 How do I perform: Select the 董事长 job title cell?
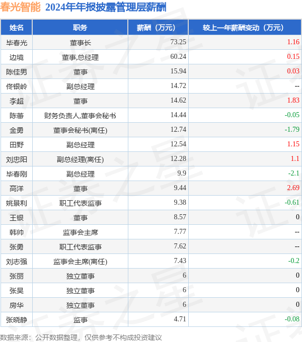click(x=80, y=43)
